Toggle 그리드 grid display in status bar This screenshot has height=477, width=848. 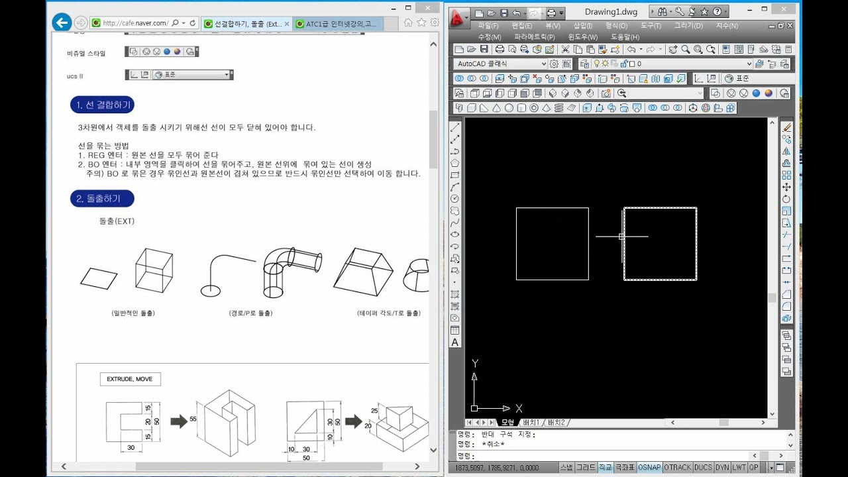tap(586, 467)
